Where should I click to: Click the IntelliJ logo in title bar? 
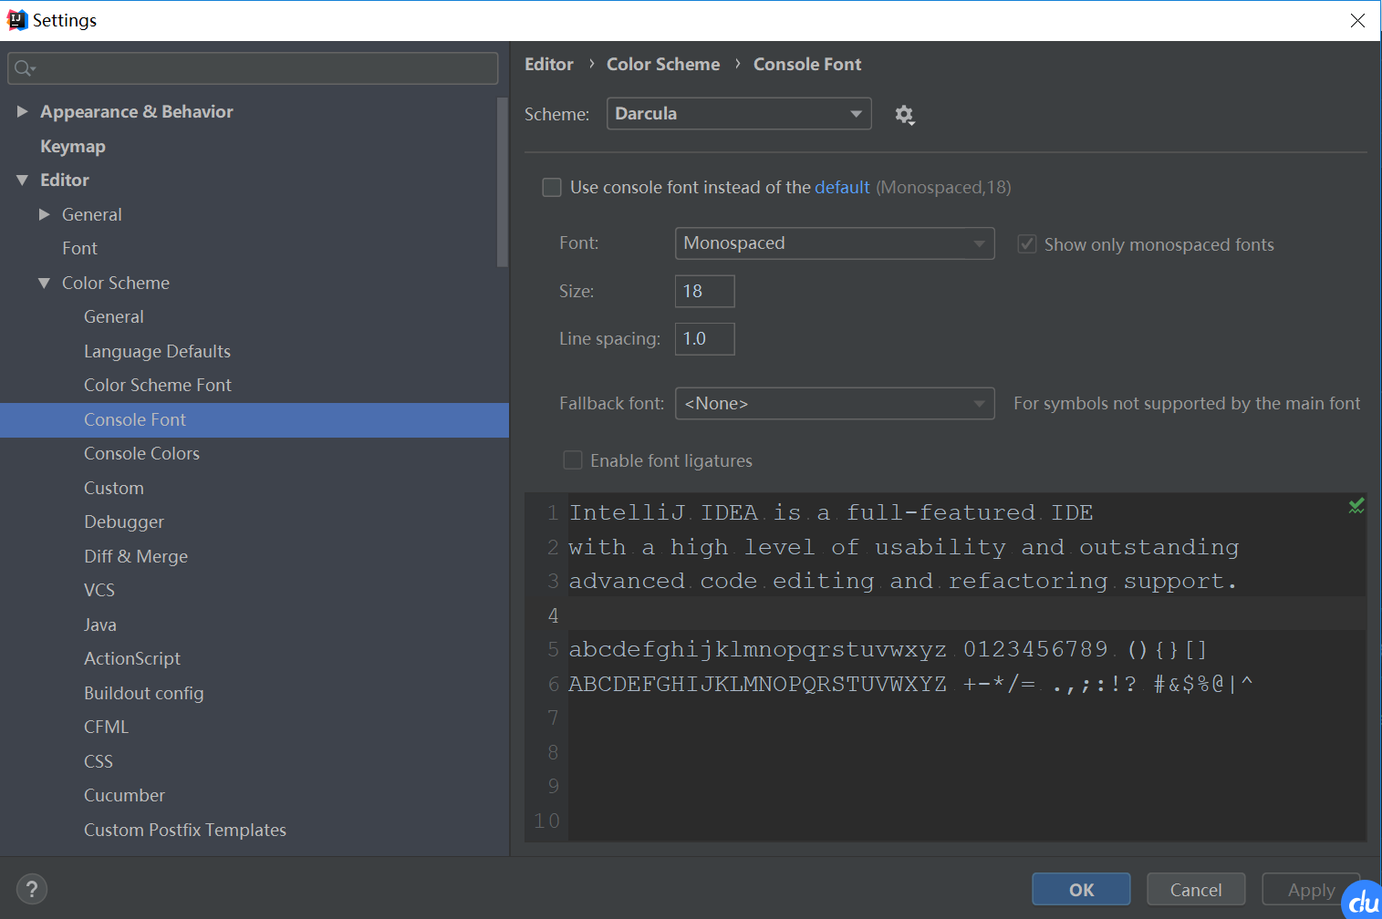pyautogui.click(x=17, y=20)
